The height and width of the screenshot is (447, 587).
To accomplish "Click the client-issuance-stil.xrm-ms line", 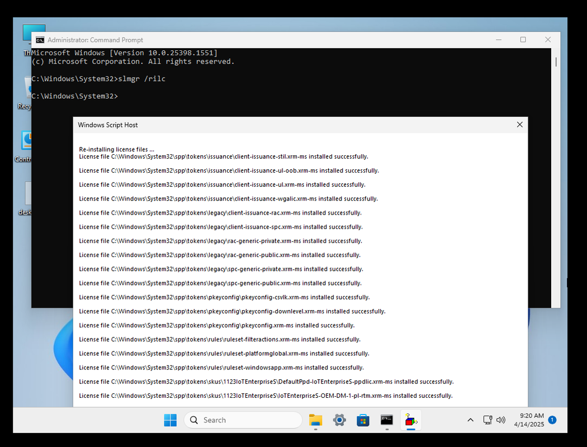I will pos(224,156).
